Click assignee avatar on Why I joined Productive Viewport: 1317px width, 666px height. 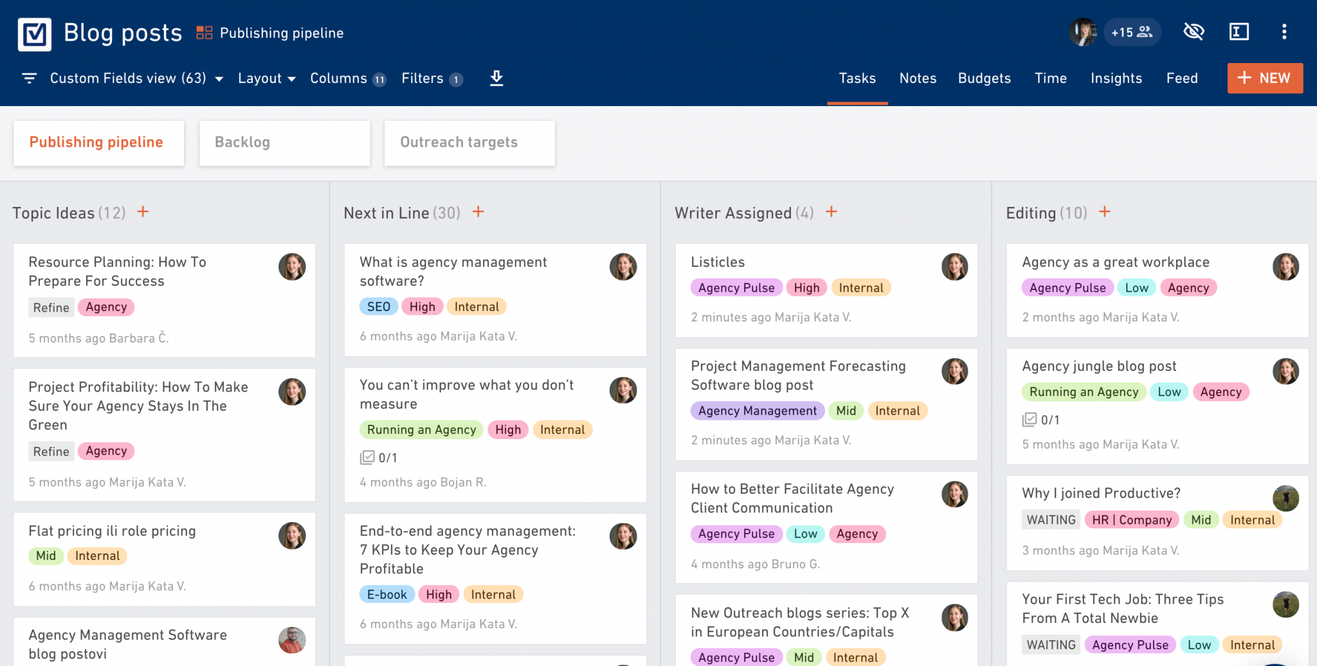click(x=1285, y=498)
